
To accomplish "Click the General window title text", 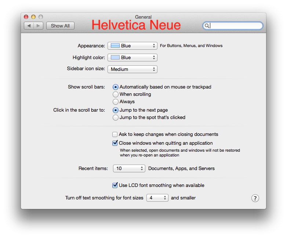I will (x=143, y=17).
